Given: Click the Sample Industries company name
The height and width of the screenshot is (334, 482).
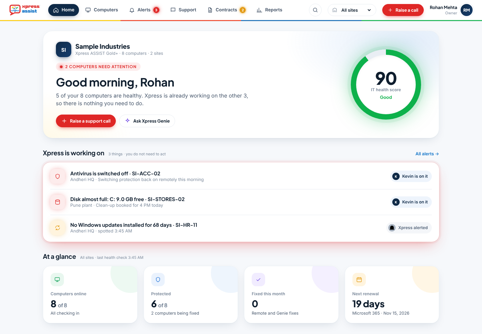Looking at the screenshot, I should [102, 46].
